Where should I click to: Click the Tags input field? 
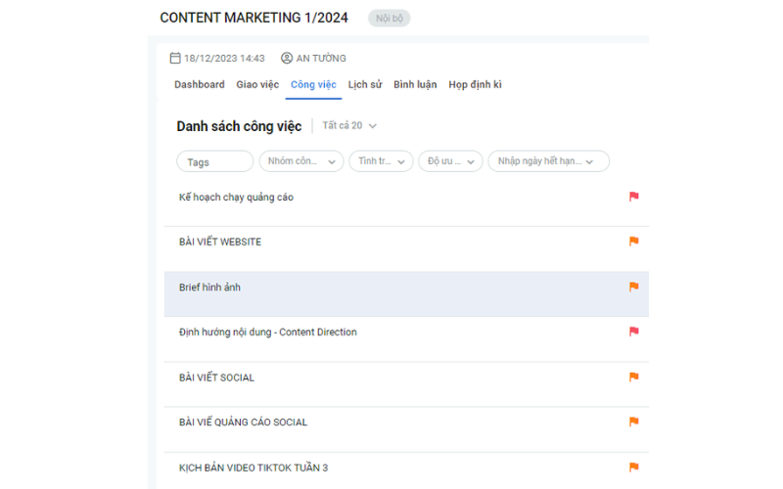pyautogui.click(x=214, y=161)
